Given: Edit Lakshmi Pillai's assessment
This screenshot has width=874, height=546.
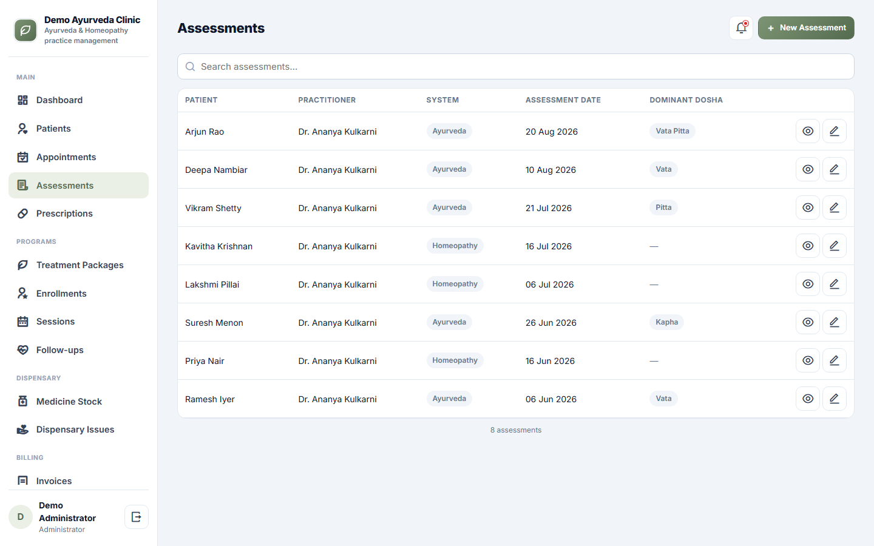Looking at the screenshot, I should pos(835,284).
